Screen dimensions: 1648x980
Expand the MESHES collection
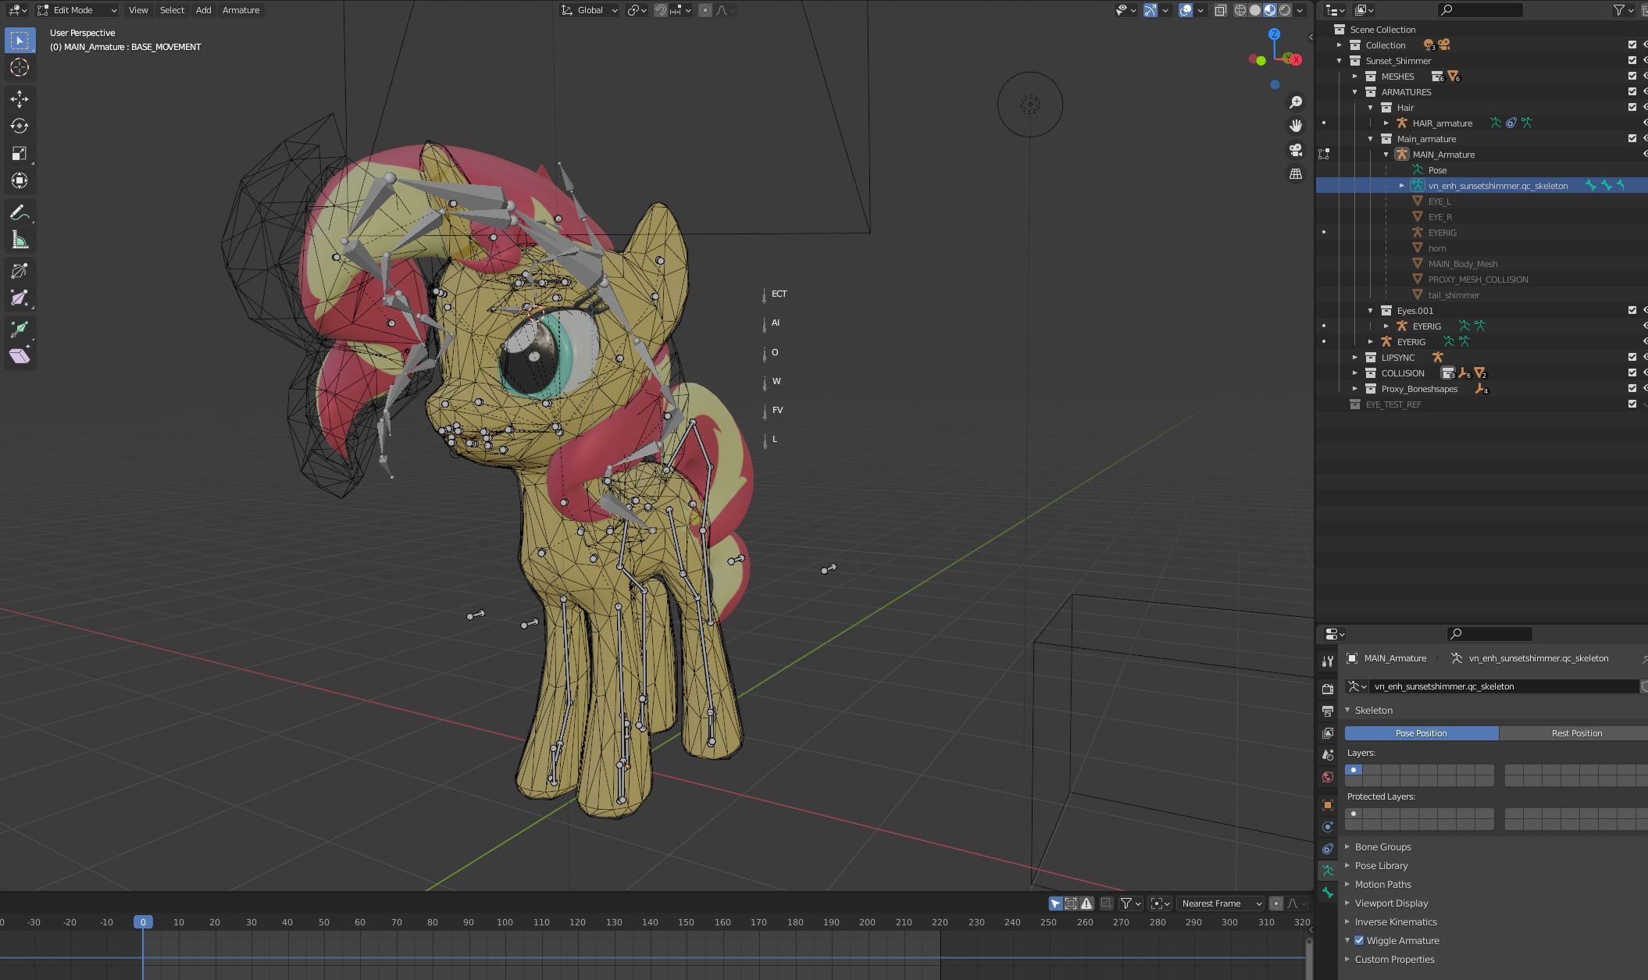pyautogui.click(x=1355, y=76)
